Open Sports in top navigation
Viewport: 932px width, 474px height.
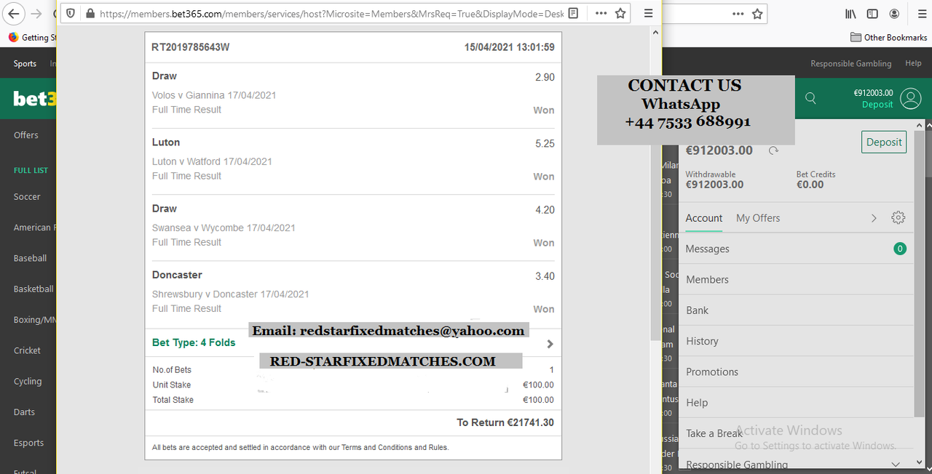[25, 64]
